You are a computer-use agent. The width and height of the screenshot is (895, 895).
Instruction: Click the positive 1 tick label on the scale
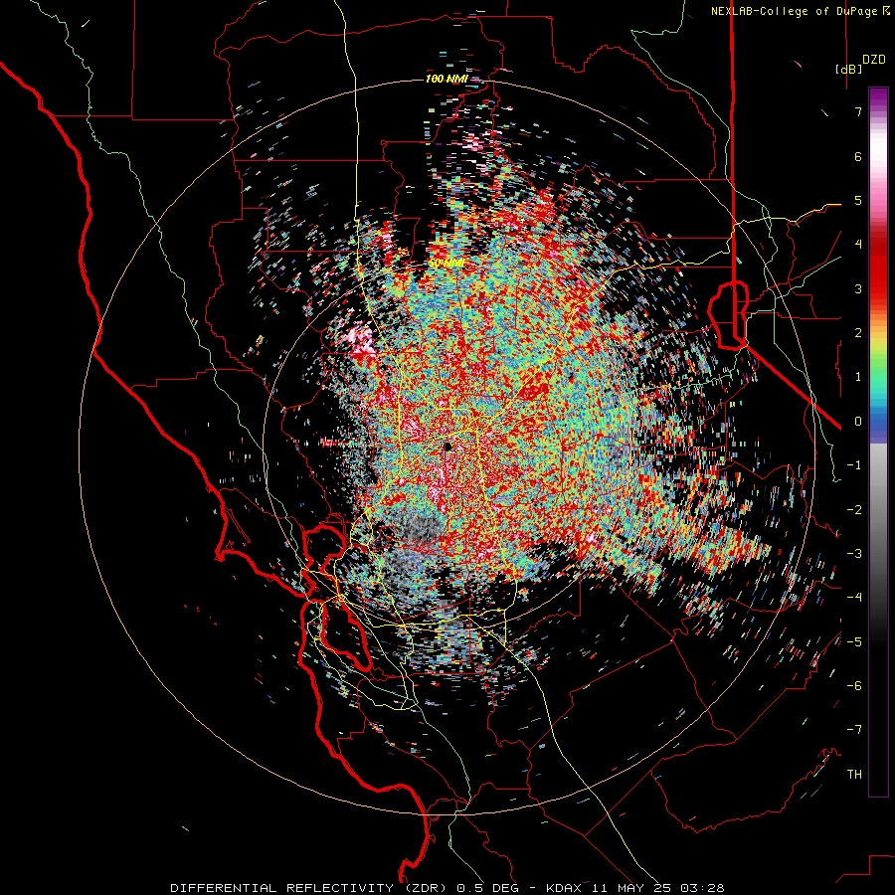858,376
